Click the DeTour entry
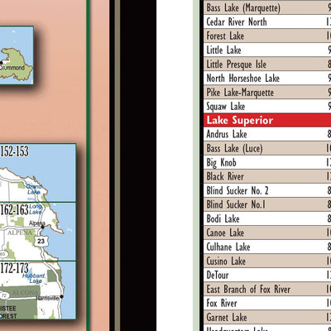The width and height of the screenshot is (331, 331). pos(267,275)
